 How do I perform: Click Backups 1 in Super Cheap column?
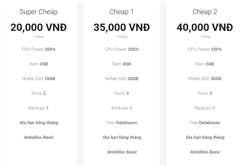[x=39, y=108]
